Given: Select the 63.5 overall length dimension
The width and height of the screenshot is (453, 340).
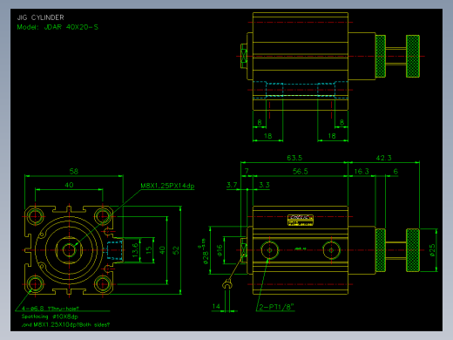Looking at the screenshot, I should point(294,158).
